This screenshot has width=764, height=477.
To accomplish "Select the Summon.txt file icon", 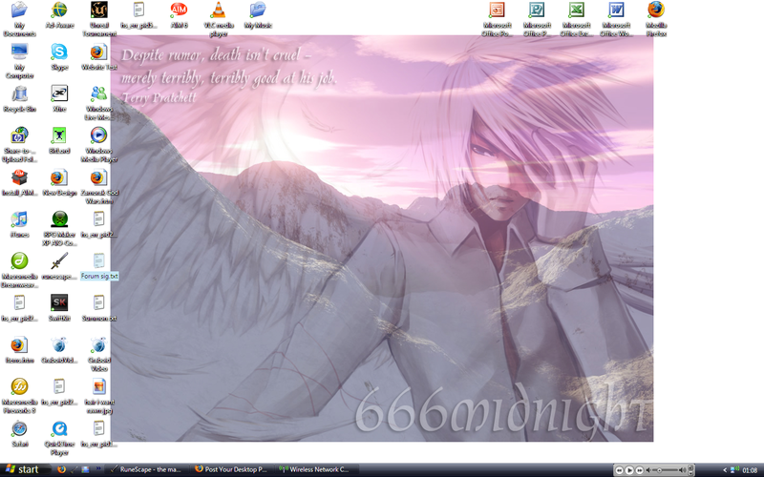I will [x=99, y=308].
